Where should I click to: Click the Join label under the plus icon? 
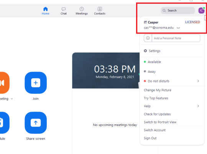pyautogui.click(x=36, y=99)
